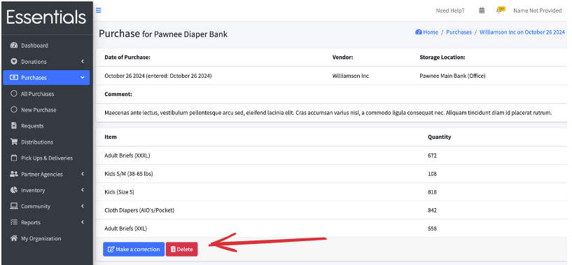This screenshot has width=572, height=265.
Task: Expand the Donations submenu chevron
Action: point(83,62)
